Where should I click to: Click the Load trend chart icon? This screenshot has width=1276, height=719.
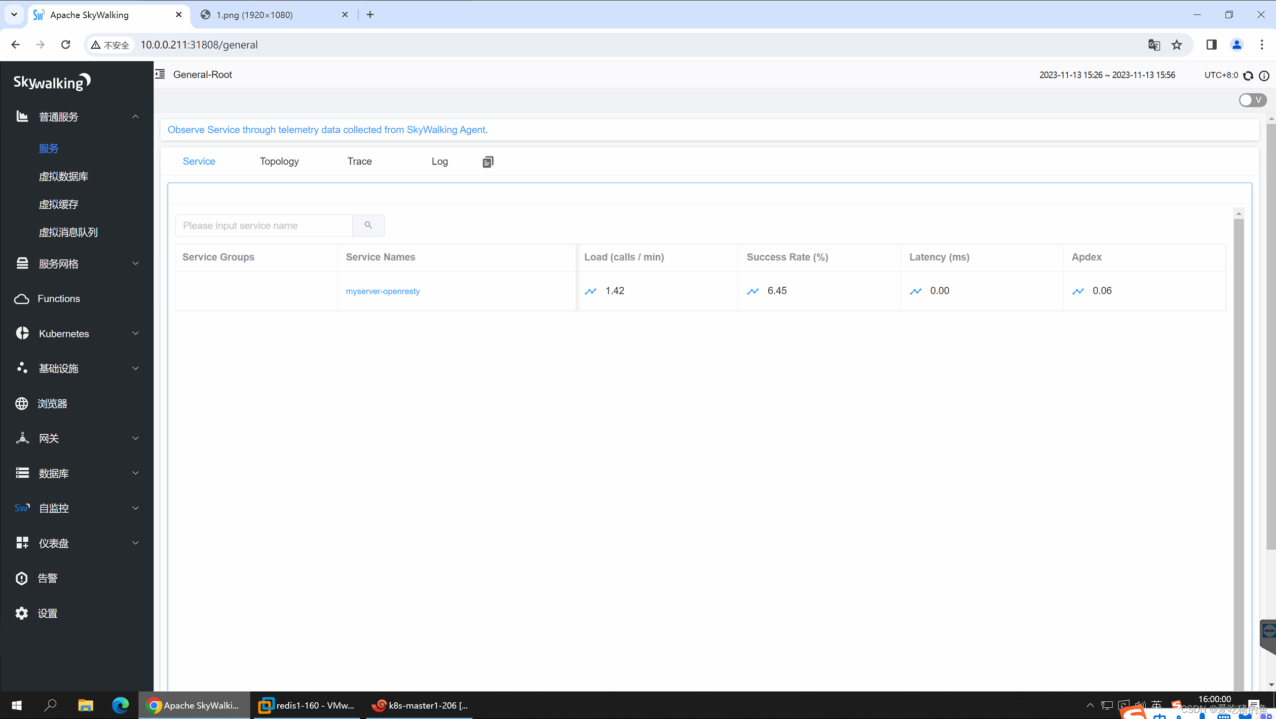[x=590, y=291]
